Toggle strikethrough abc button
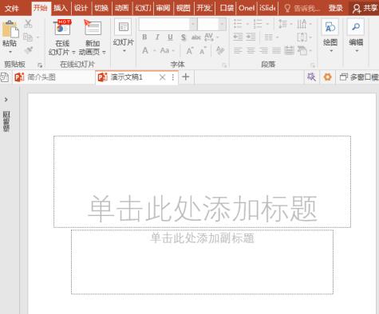Viewport: 379px width, 314px height. (196, 37)
